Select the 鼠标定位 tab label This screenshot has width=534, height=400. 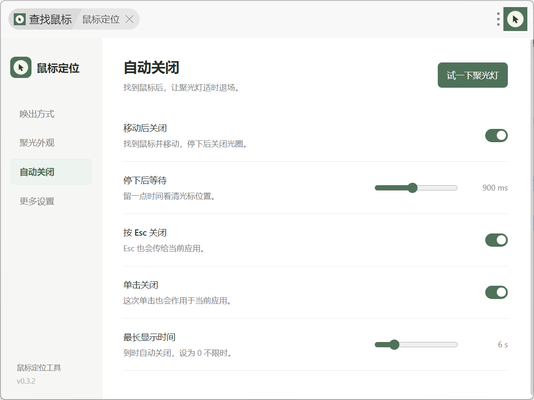click(101, 19)
